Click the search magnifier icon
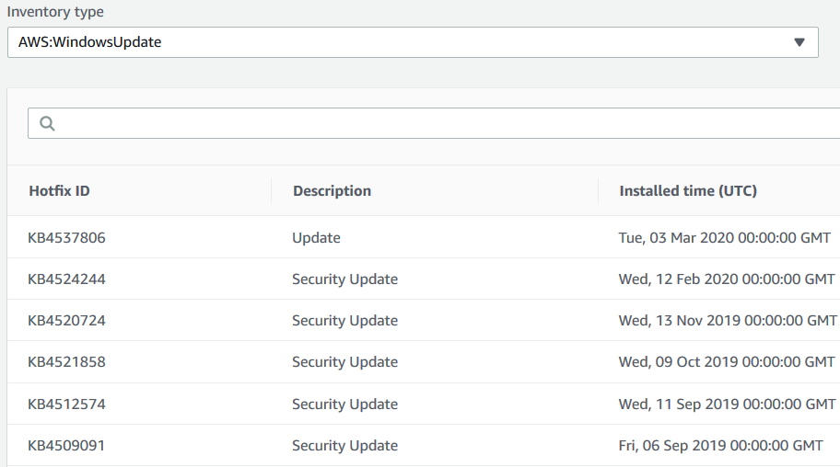The image size is (840, 467). click(x=47, y=123)
